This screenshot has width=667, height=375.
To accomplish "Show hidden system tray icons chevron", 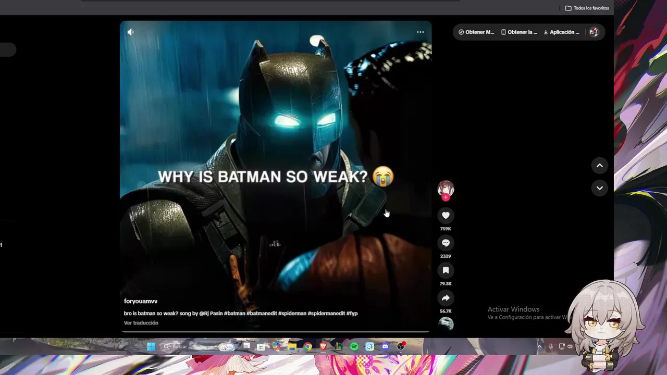I will pos(539,346).
